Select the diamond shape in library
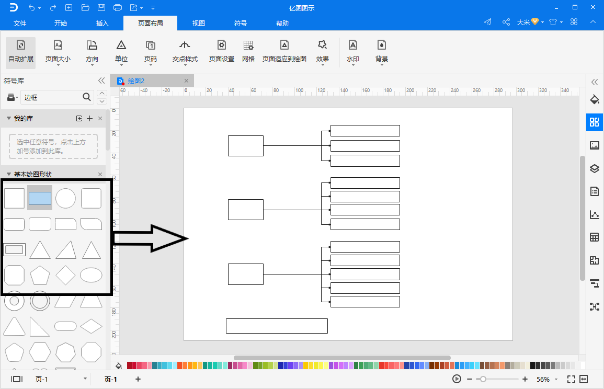The width and height of the screenshot is (604, 389). (x=65, y=276)
